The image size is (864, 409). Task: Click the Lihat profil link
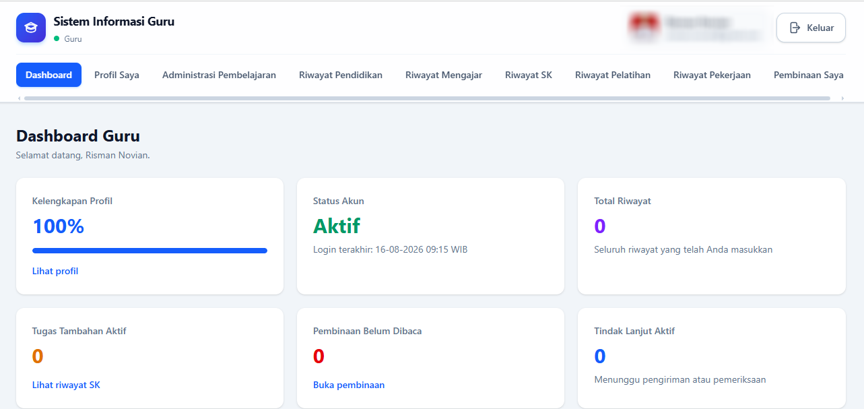click(x=55, y=271)
